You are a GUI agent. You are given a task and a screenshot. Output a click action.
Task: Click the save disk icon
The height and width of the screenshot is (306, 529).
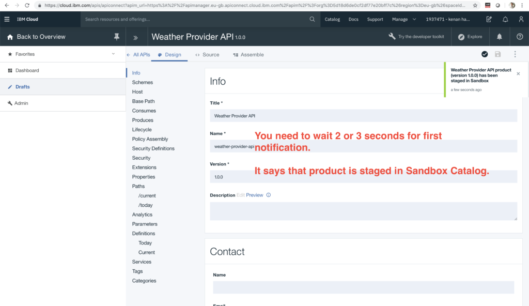pos(497,54)
